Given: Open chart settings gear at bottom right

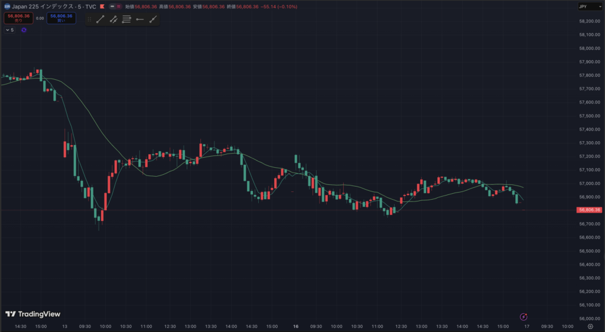Looking at the screenshot, I should [x=590, y=326].
